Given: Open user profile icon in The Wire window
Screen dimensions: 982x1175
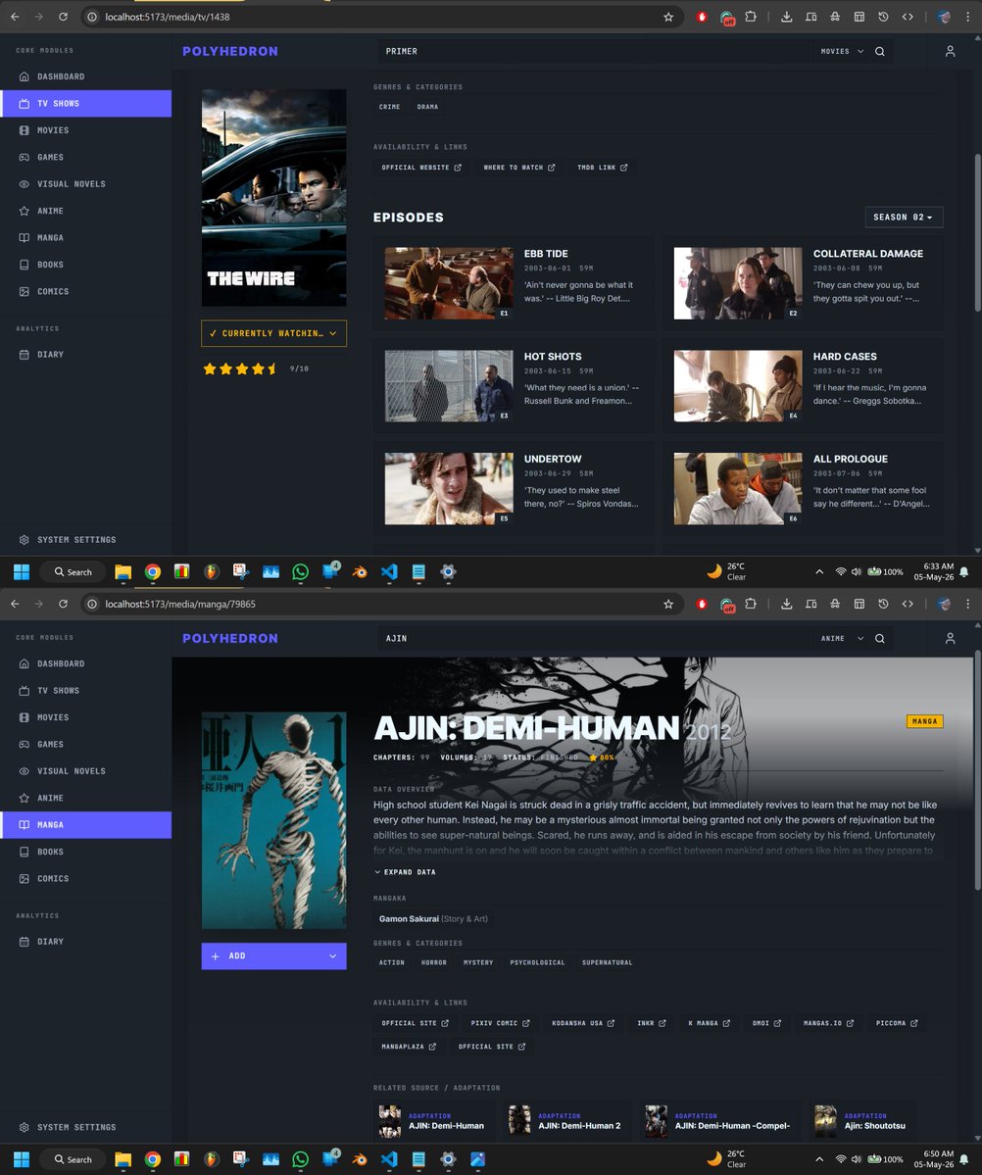Looking at the screenshot, I should point(950,52).
